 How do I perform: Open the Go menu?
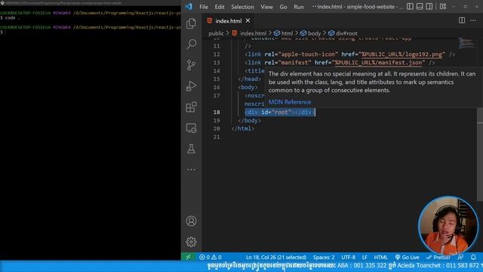pos(283,7)
